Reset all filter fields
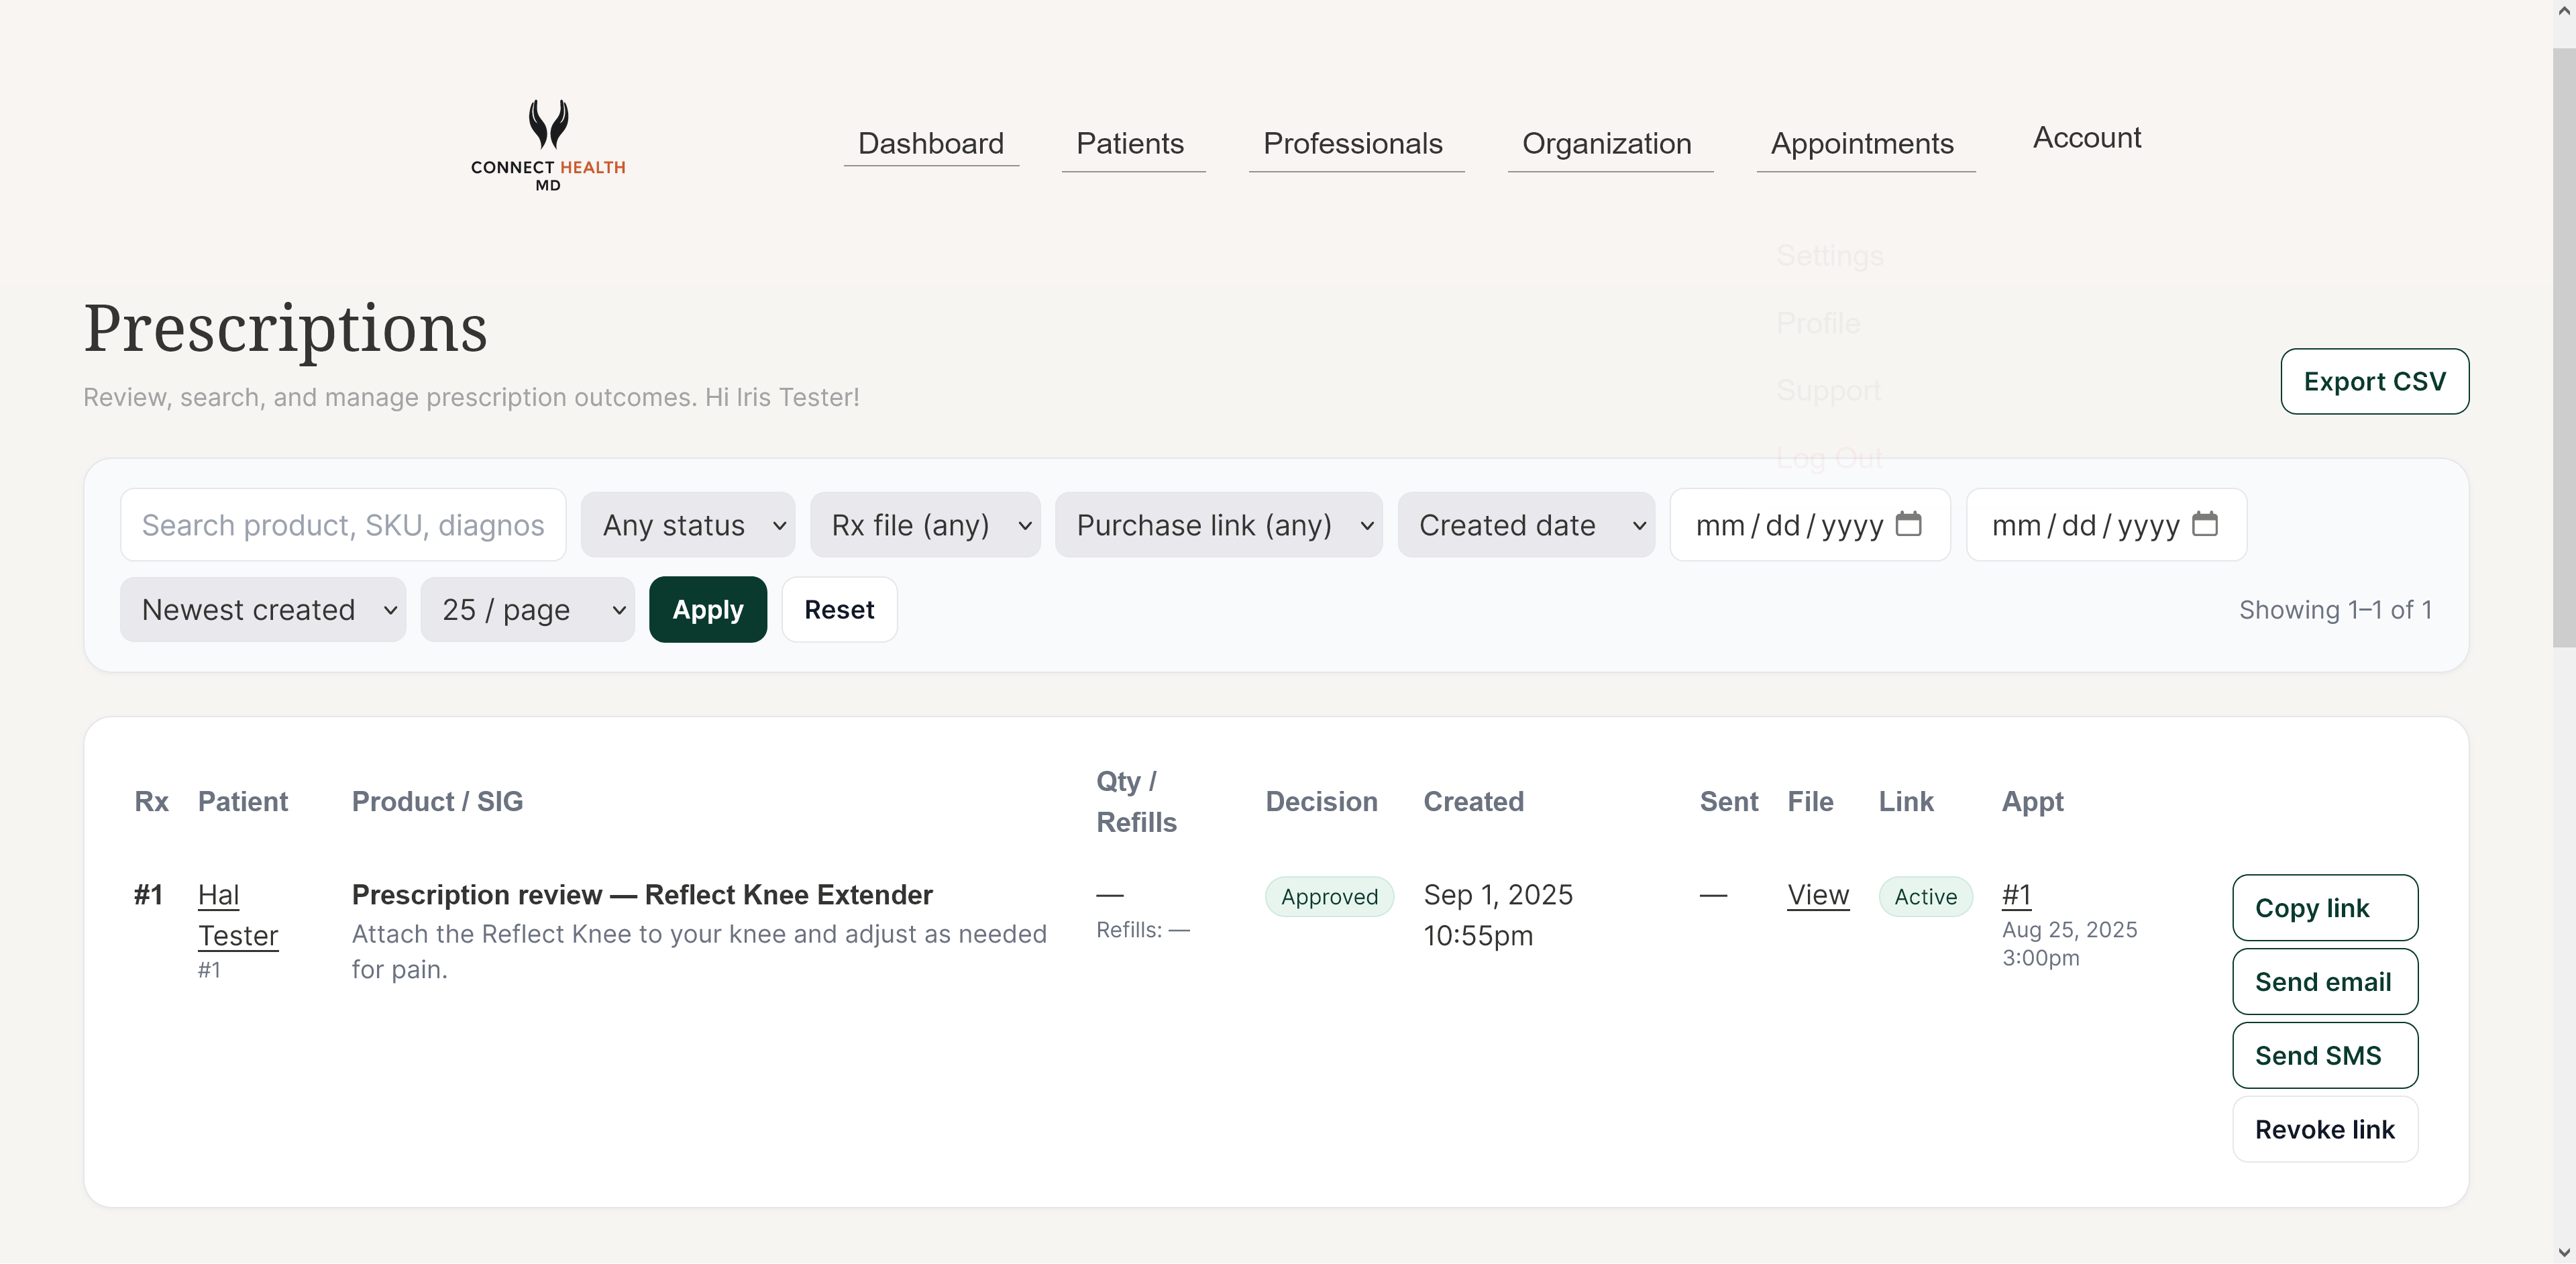The image size is (2576, 1264). coord(839,609)
